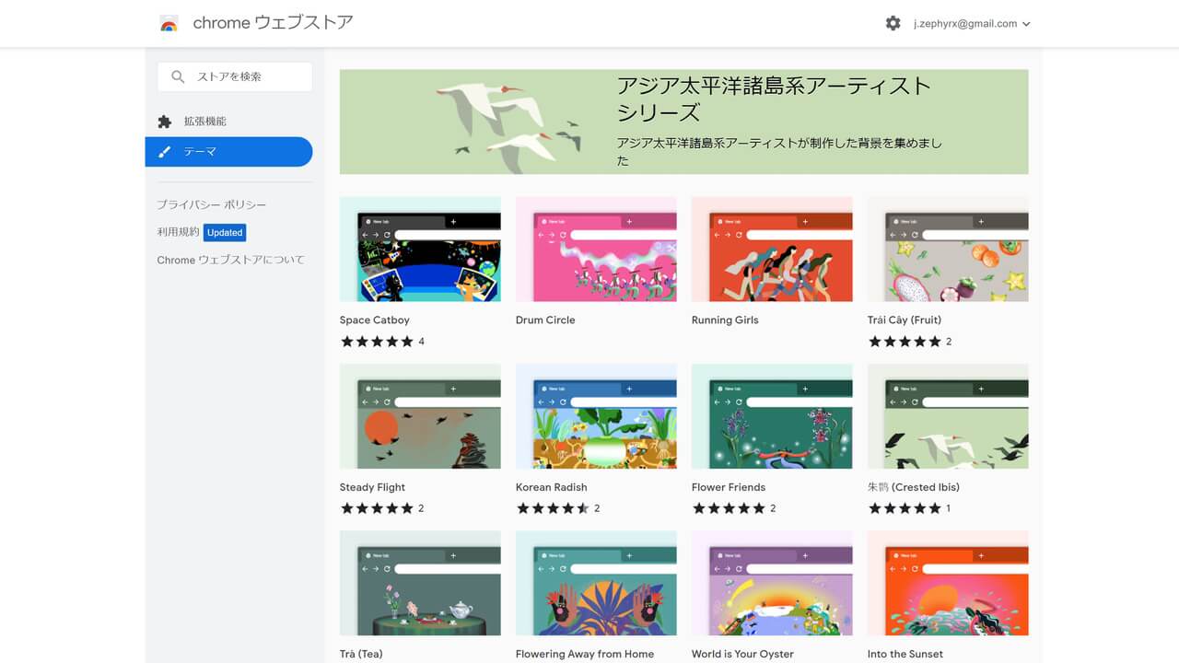
Task: Click the Chrome Web Store rainbow logo
Action: coord(169,24)
